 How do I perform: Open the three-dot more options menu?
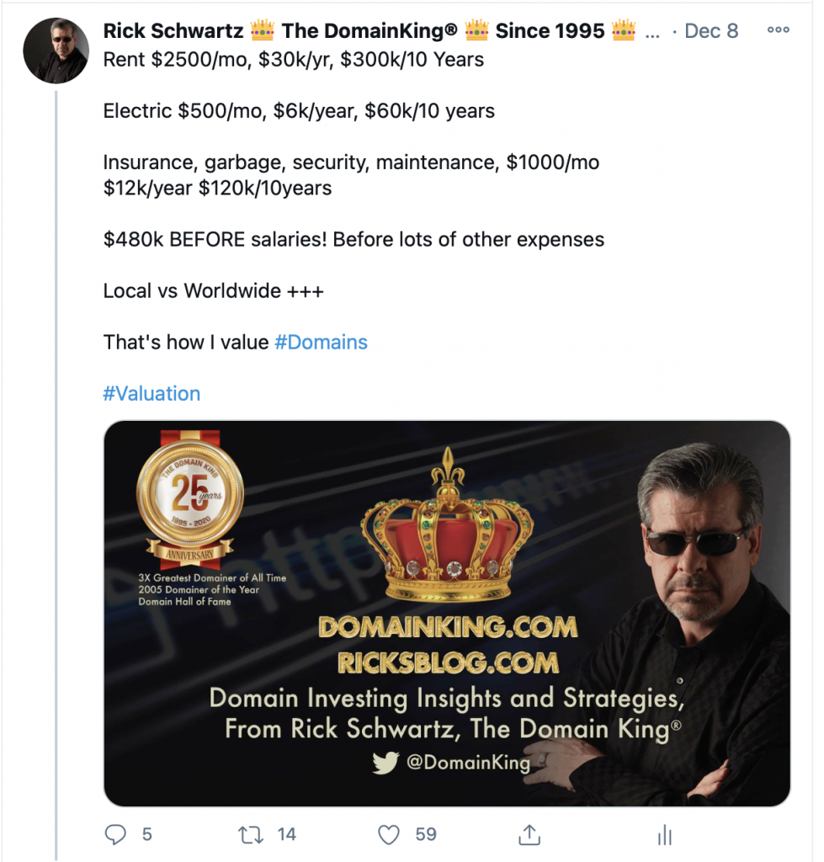click(779, 29)
